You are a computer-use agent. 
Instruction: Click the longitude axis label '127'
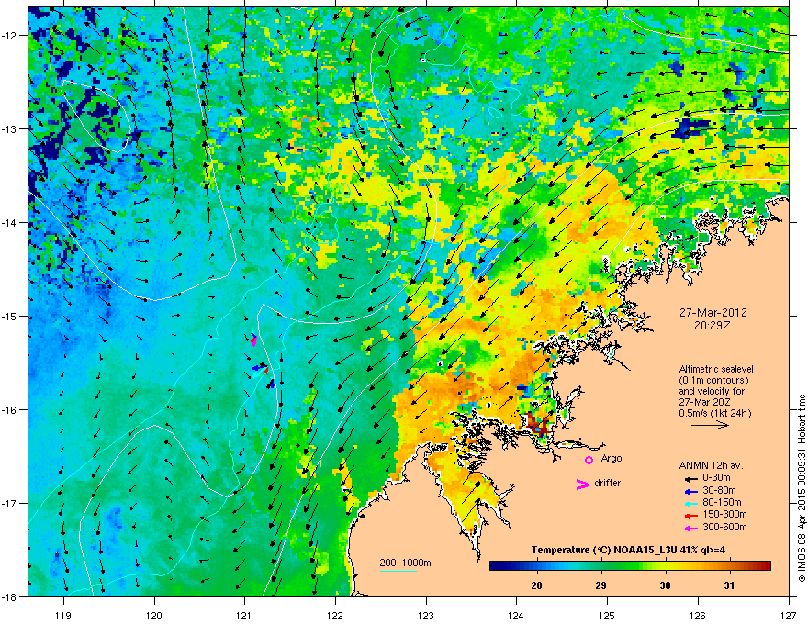coord(789,616)
